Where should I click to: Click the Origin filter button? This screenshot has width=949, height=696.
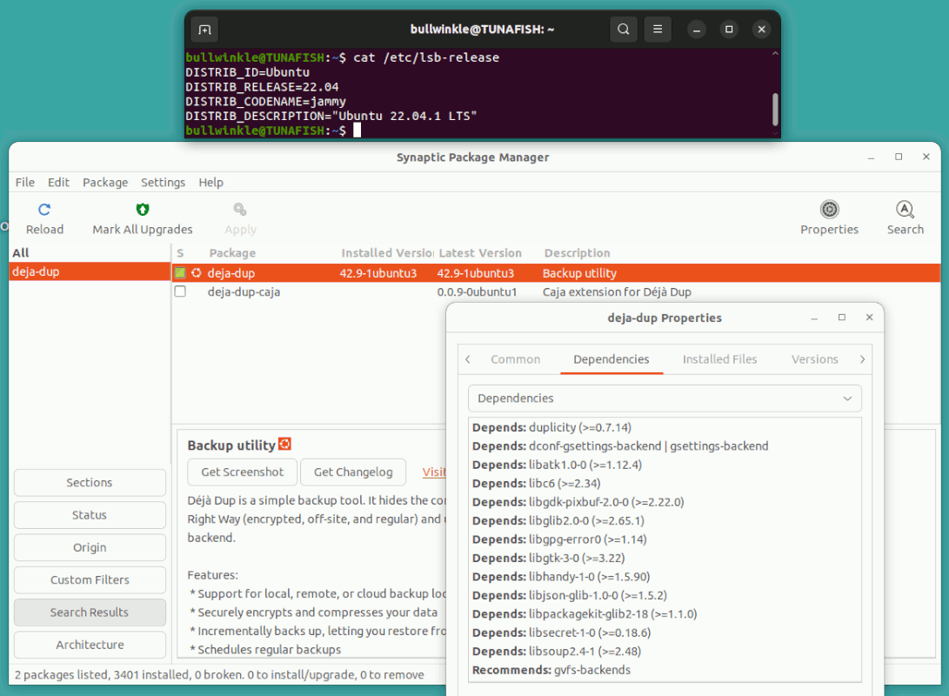click(x=90, y=547)
